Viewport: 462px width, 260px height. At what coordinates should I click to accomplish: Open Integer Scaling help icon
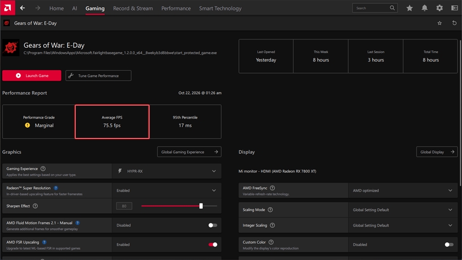pyautogui.click(x=272, y=225)
